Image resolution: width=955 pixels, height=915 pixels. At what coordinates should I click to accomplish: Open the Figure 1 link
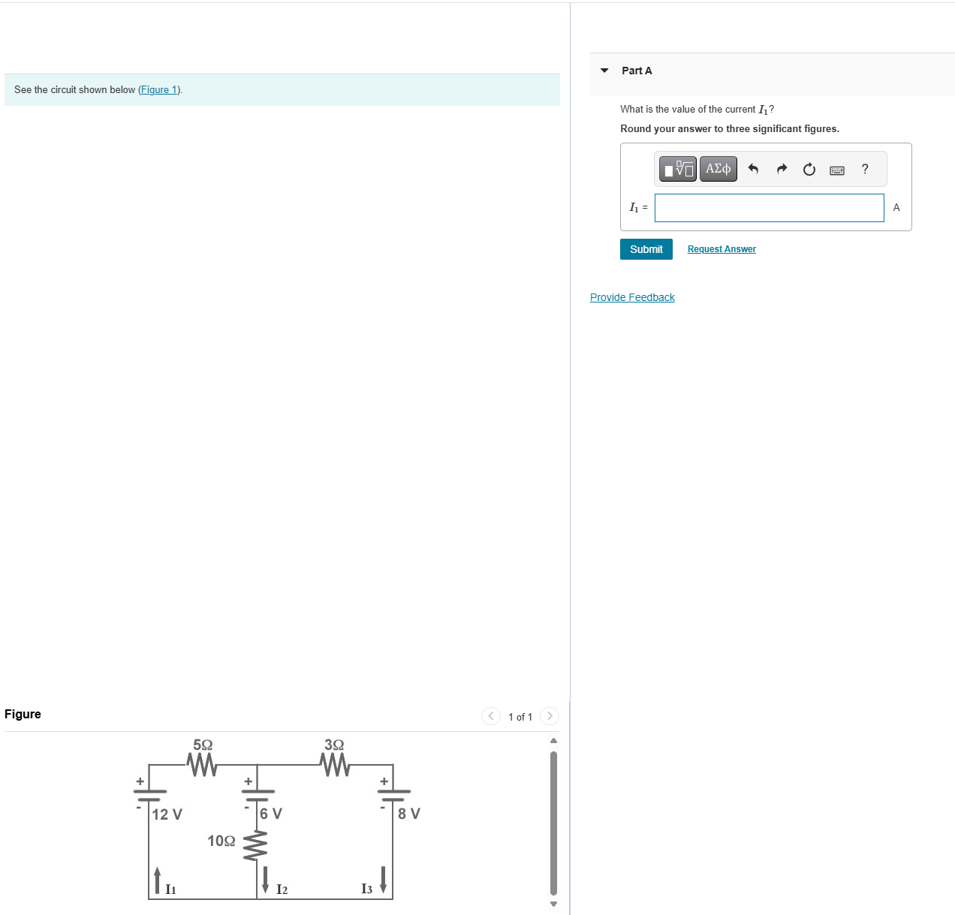[159, 89]
